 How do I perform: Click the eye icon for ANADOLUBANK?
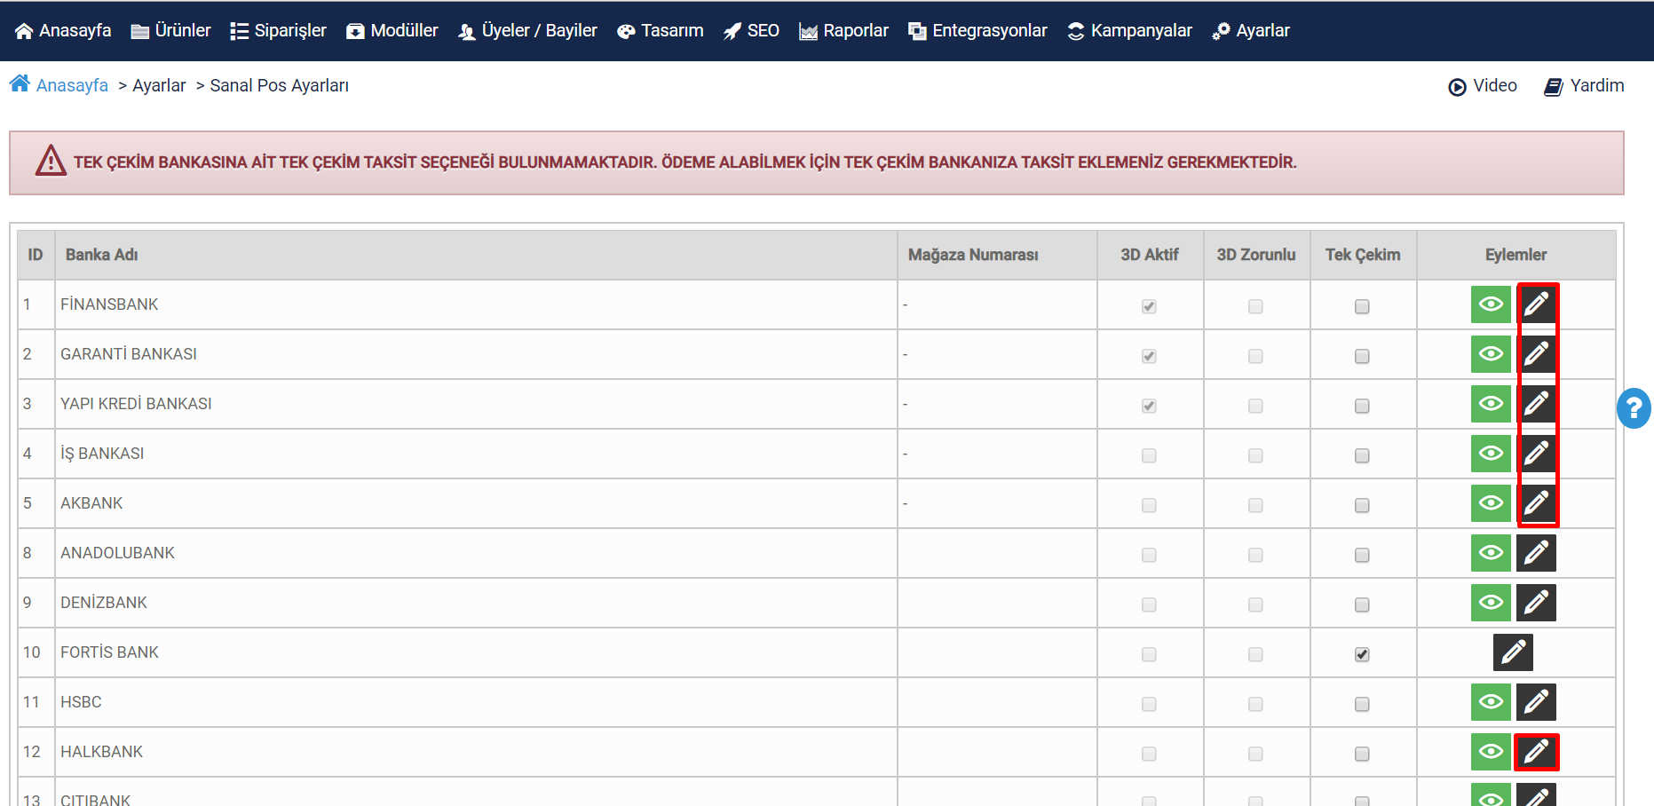[1492, 553]
